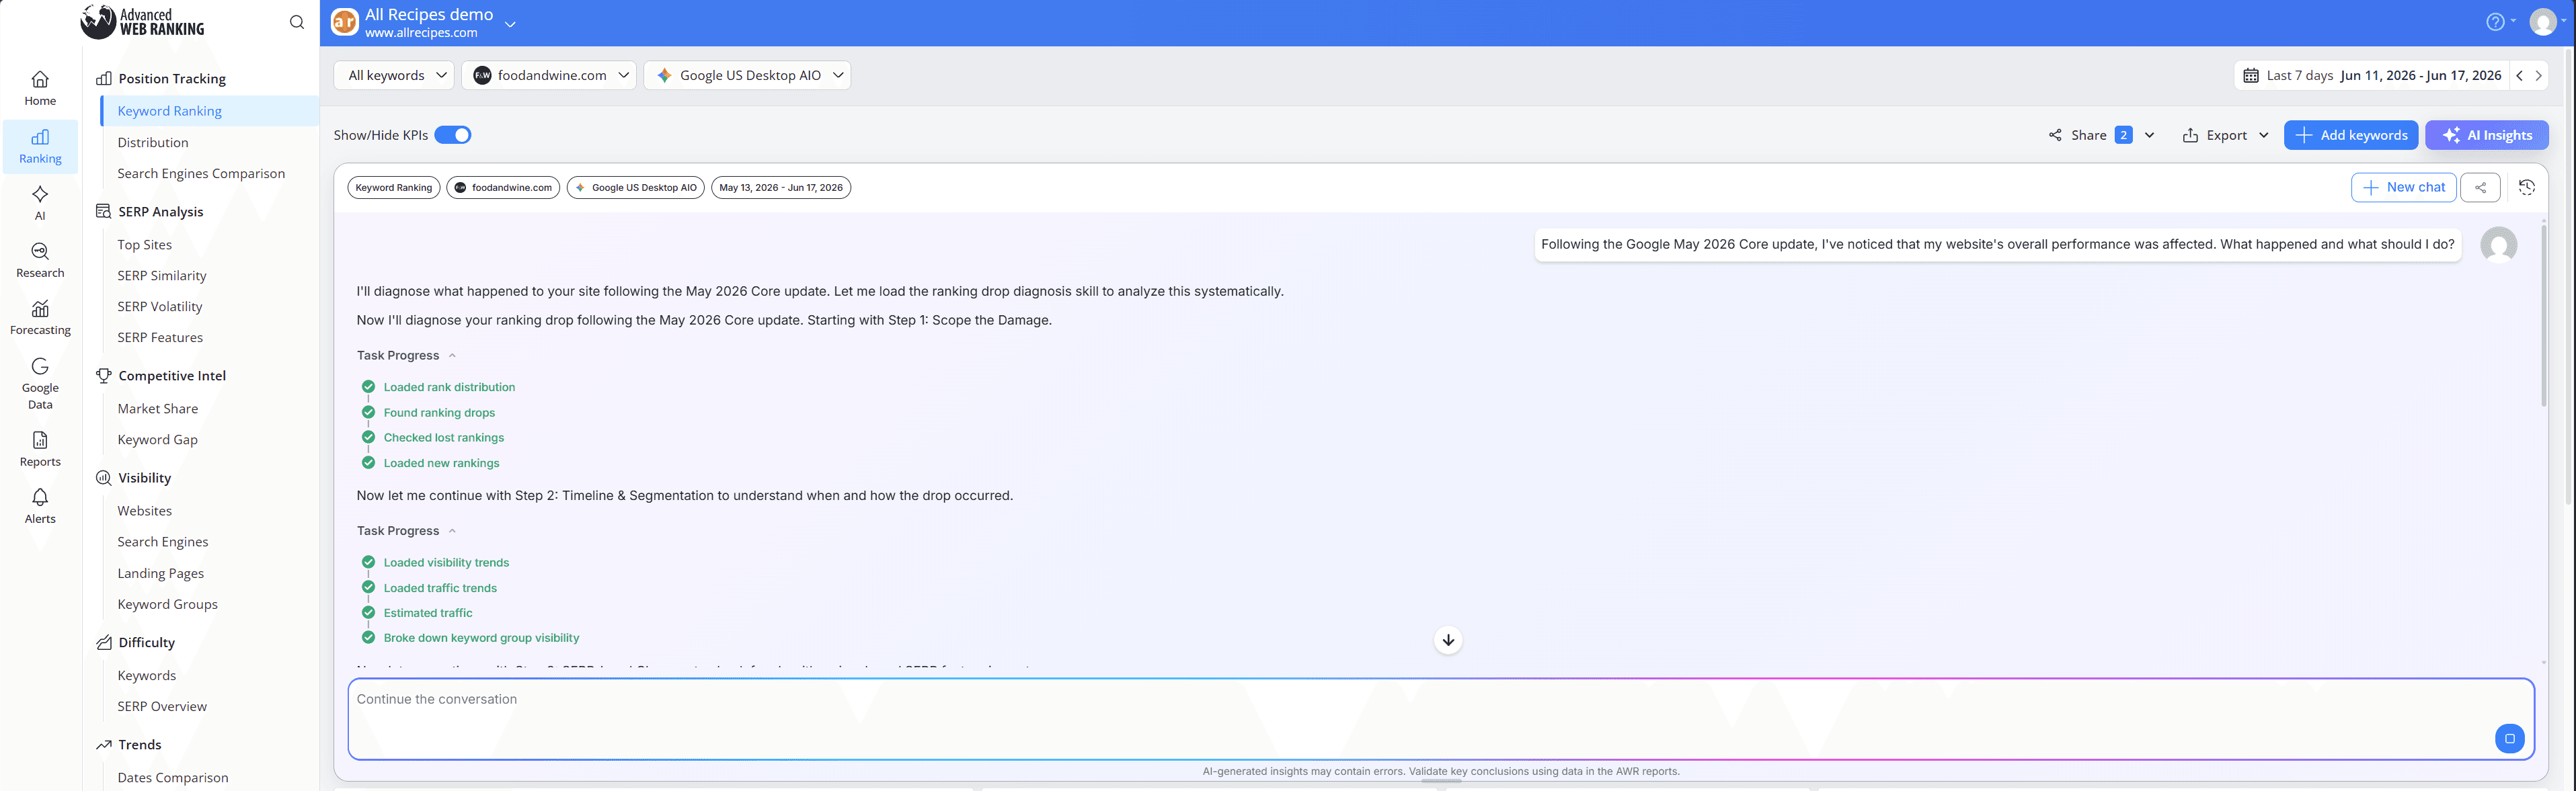
Task: Start a New chat
Action: tap(2404, 187)
